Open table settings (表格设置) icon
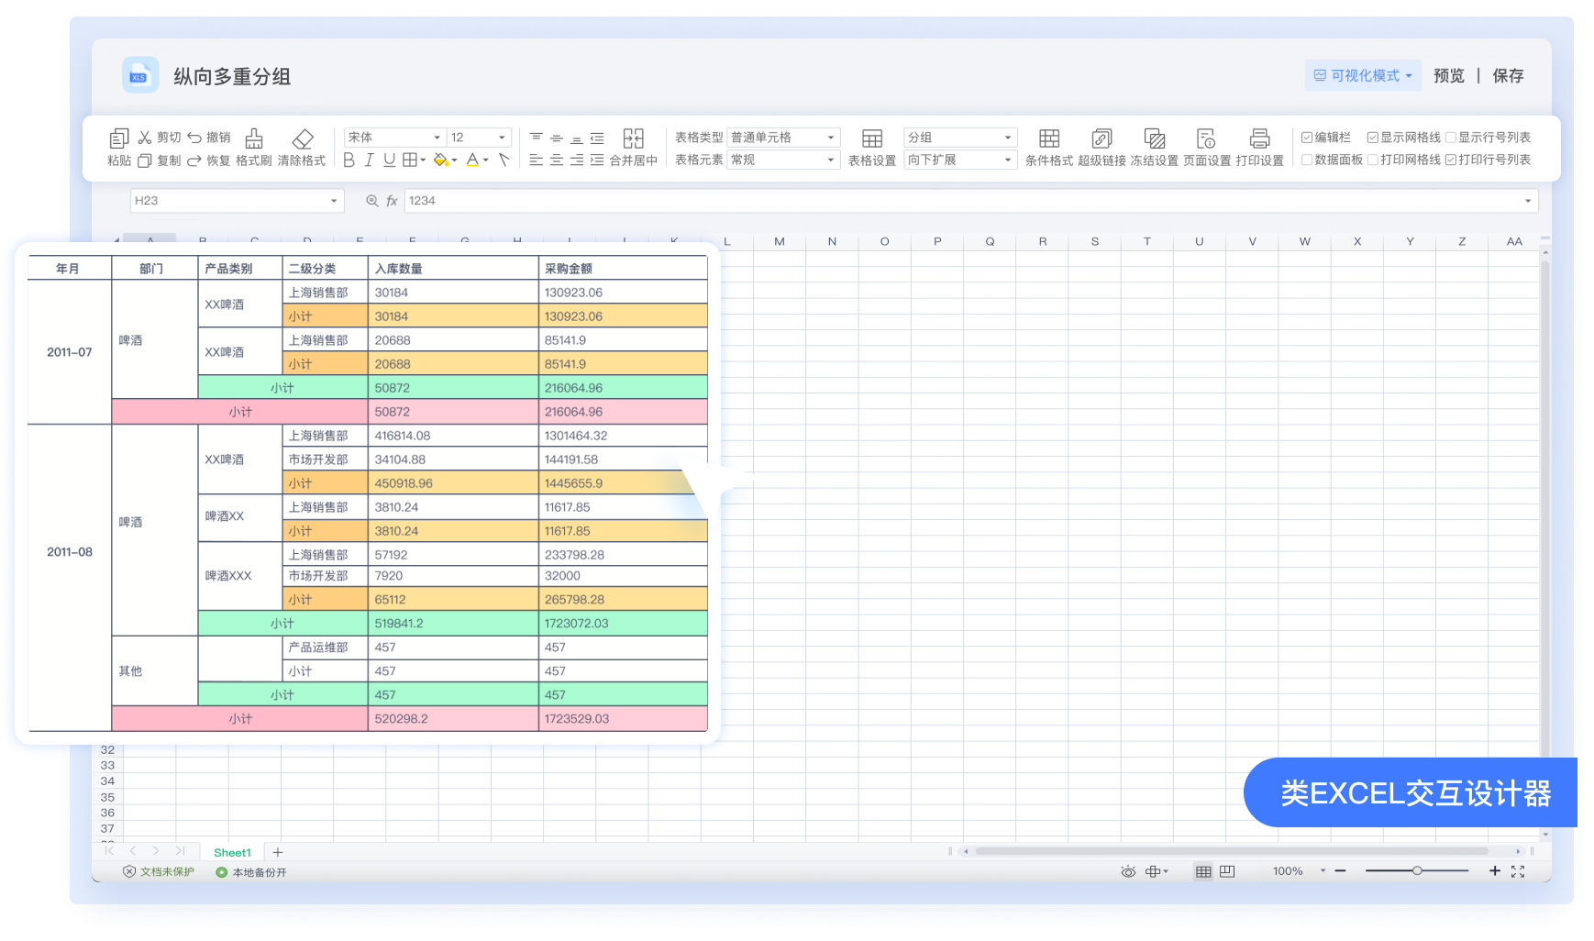The image size is (1594, 941). pyautogui.click(x=871, y=138)
